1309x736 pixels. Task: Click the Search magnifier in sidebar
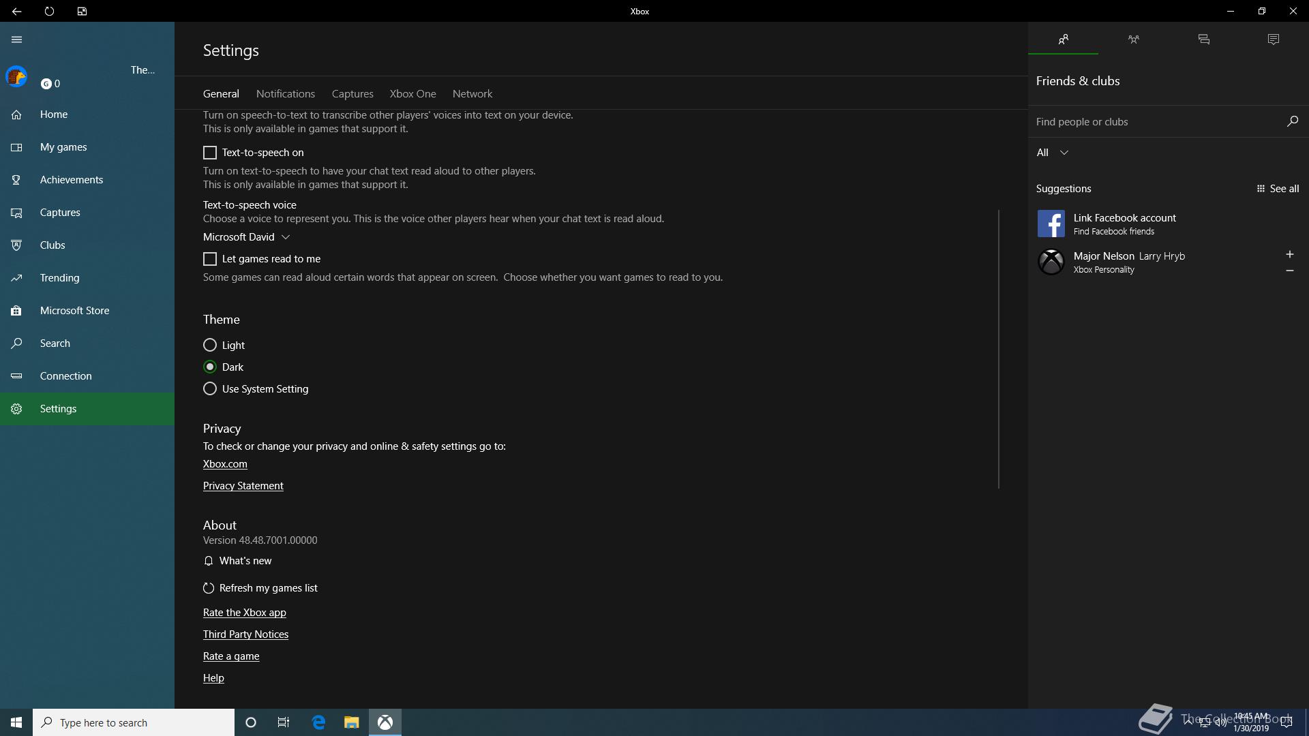coord(16,343)
